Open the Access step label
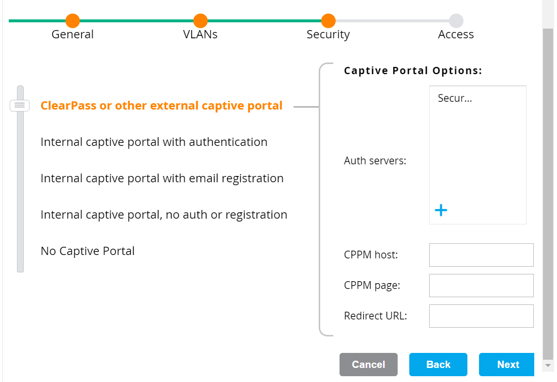The height and width of the screenshot is (382, 557). (456, 35)
